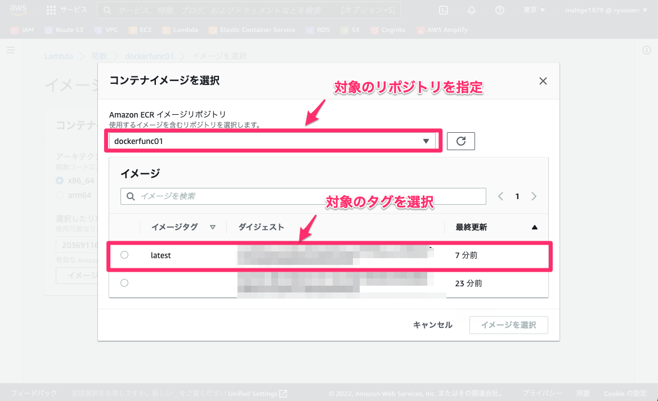Sort by image tag arrow
Screen dimensions: 658x401
tap(213, 227)
